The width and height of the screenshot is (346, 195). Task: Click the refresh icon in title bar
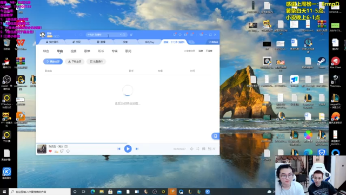tap(81, 35)
